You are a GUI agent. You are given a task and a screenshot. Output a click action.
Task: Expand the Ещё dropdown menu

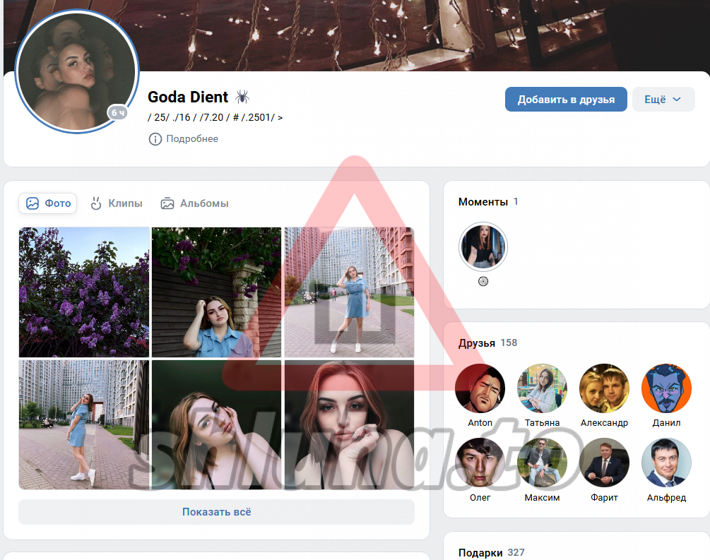coord(663,100)
